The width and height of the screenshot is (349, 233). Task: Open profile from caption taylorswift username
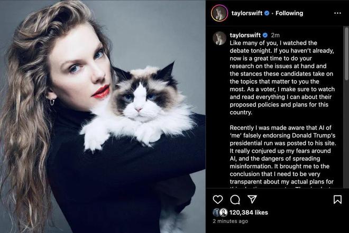coord(245,35)
